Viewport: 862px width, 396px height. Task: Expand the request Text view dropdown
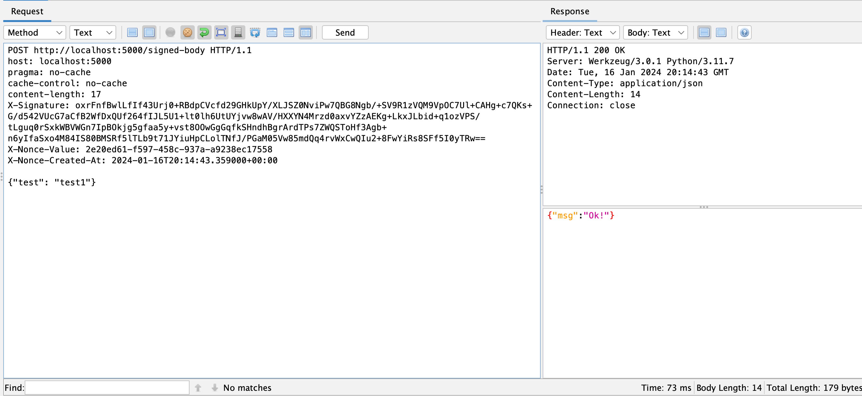[93, 32]
